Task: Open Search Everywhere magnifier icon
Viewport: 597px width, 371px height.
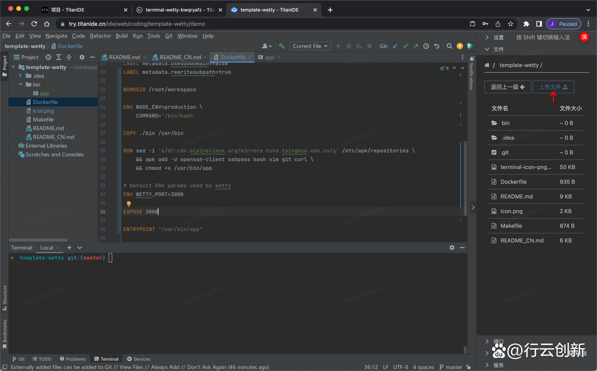Action: click(449, 46)
